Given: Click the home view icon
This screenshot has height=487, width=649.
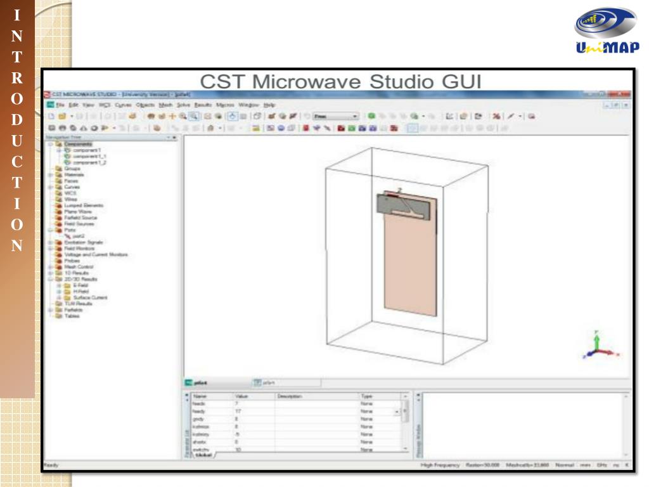Looking at the screenshot, I should [210, 128].
